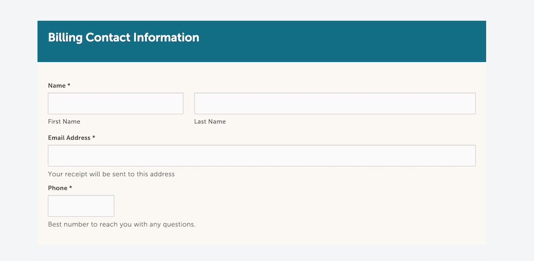This screenshot has width=534, height=261.
Task: Select the Phone number input box
Action: (x=81, y=206)
